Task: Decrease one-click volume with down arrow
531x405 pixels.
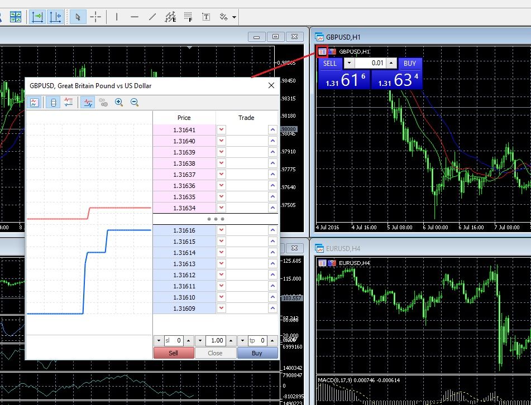Action: [x=349, y=63]
